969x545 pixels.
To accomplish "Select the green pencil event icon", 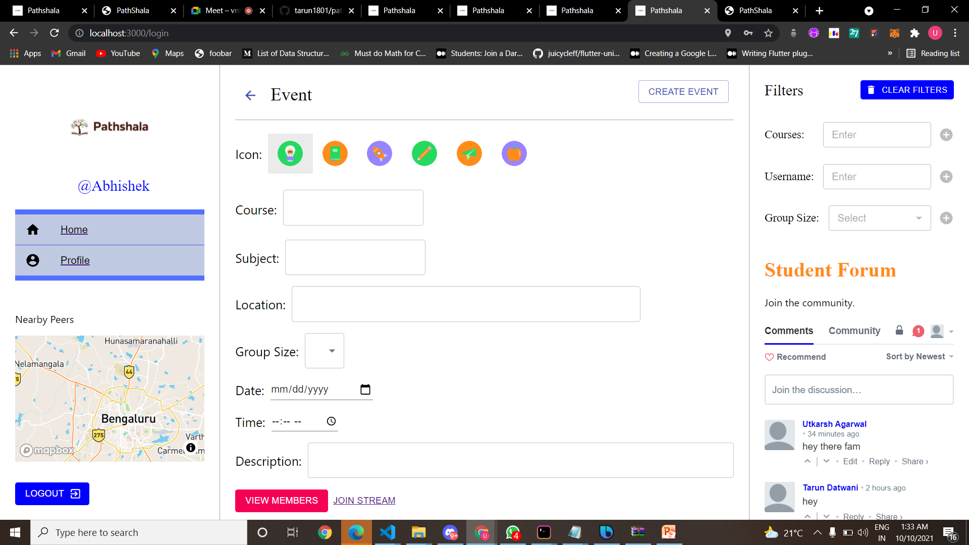I will tap(424, 153).
